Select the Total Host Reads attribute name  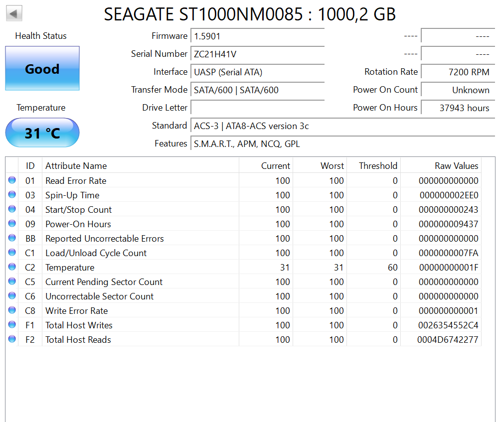click(x=78, y=340)
